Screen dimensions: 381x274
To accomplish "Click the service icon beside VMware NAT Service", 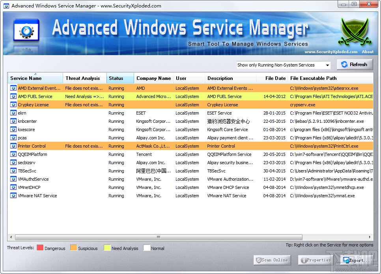I will (x=13, y=195).
